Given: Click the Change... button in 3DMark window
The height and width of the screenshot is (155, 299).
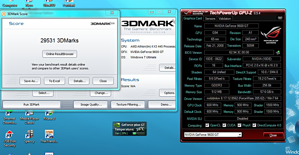Looking at the screenshot, I should tap(101, 93).
